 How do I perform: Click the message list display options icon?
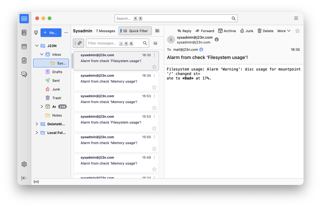(x=157, y=31)
